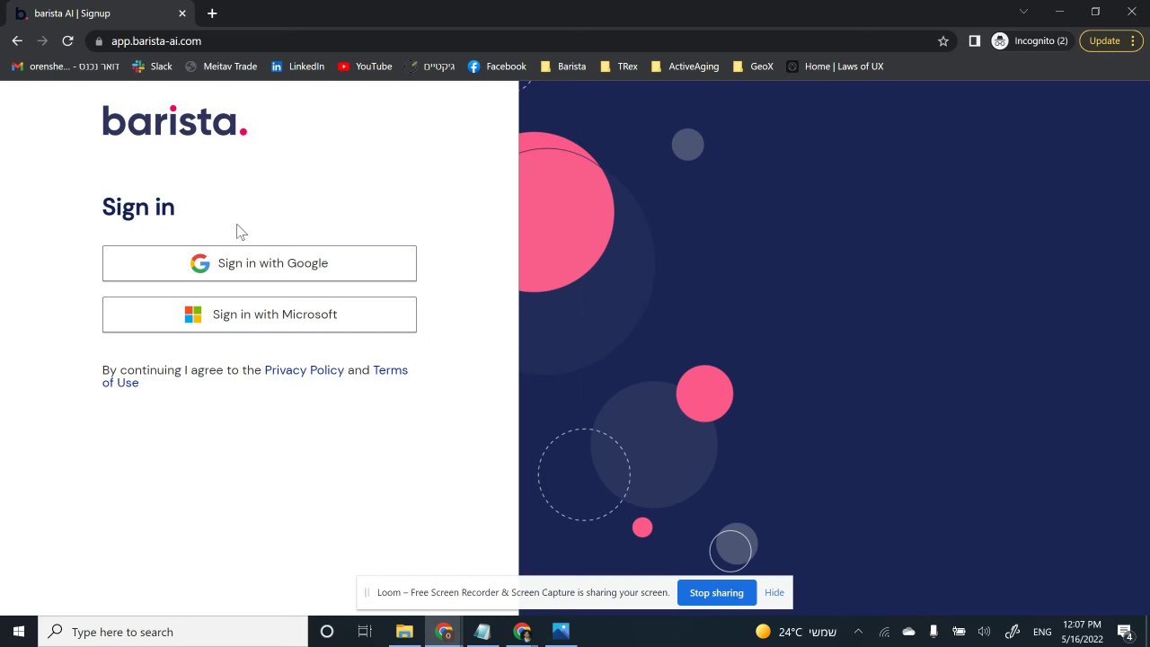Reload the page
Image resolution: width=1150 pixels, height=647 pixels.
point(67,40)
